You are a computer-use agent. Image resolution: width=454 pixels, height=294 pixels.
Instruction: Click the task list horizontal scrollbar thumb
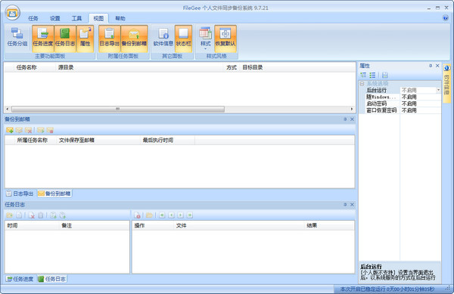[x=118, y=109]
